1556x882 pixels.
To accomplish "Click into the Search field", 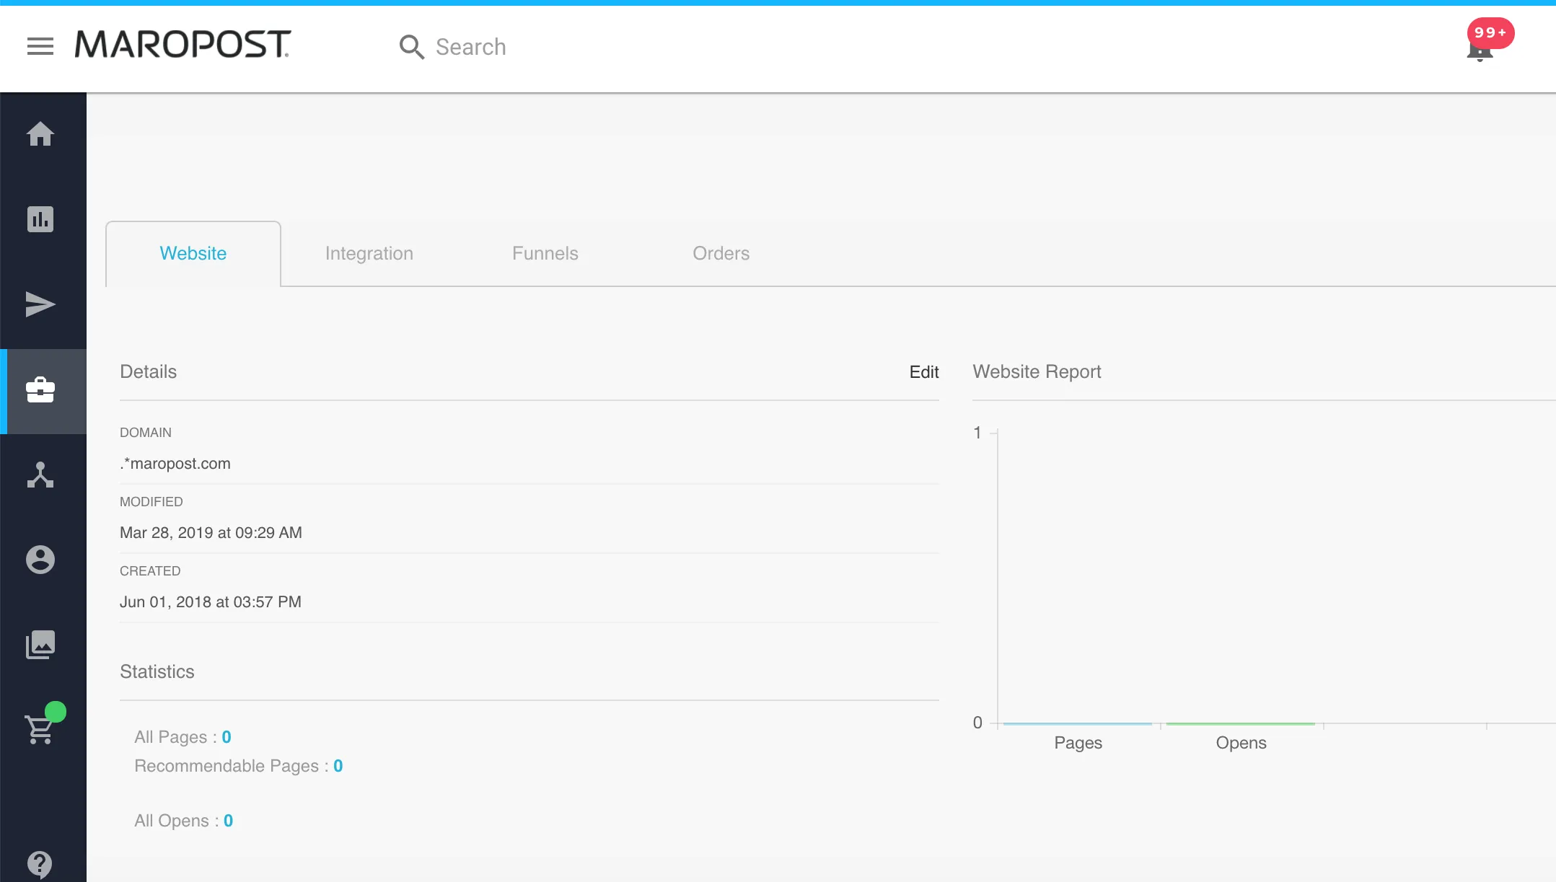I will pos(471,47).
